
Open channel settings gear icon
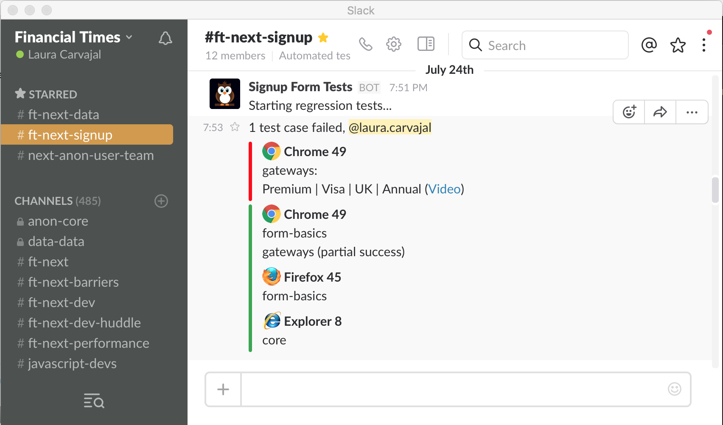coord(394,44)
